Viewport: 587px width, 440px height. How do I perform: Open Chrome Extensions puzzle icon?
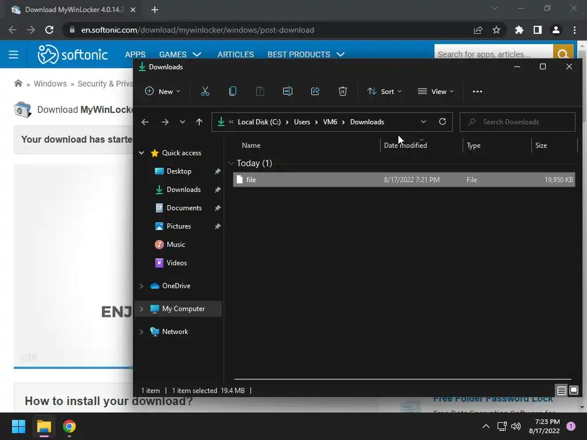pos(519,30)
